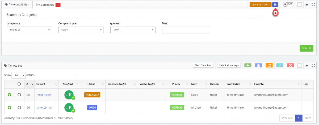Select the radio button for Fresh Ticket row
This screenshot has width=319, height=125.
tap(19, 95)
